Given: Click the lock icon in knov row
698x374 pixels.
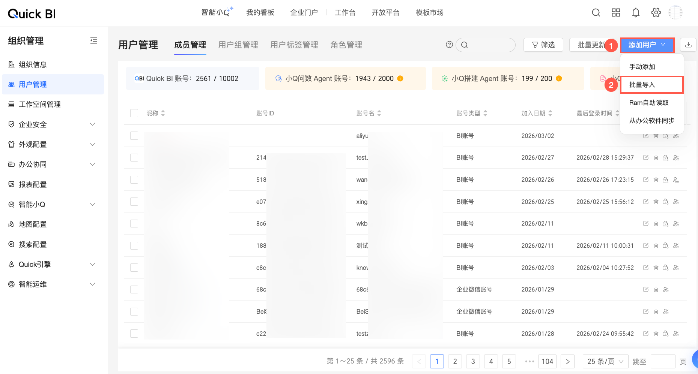Looking at the screenshot, I should click(x=665, y=268).
